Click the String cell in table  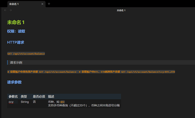click(25, 102)
